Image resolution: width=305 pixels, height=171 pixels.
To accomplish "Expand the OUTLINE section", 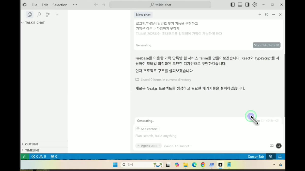I will coord(44,144).
